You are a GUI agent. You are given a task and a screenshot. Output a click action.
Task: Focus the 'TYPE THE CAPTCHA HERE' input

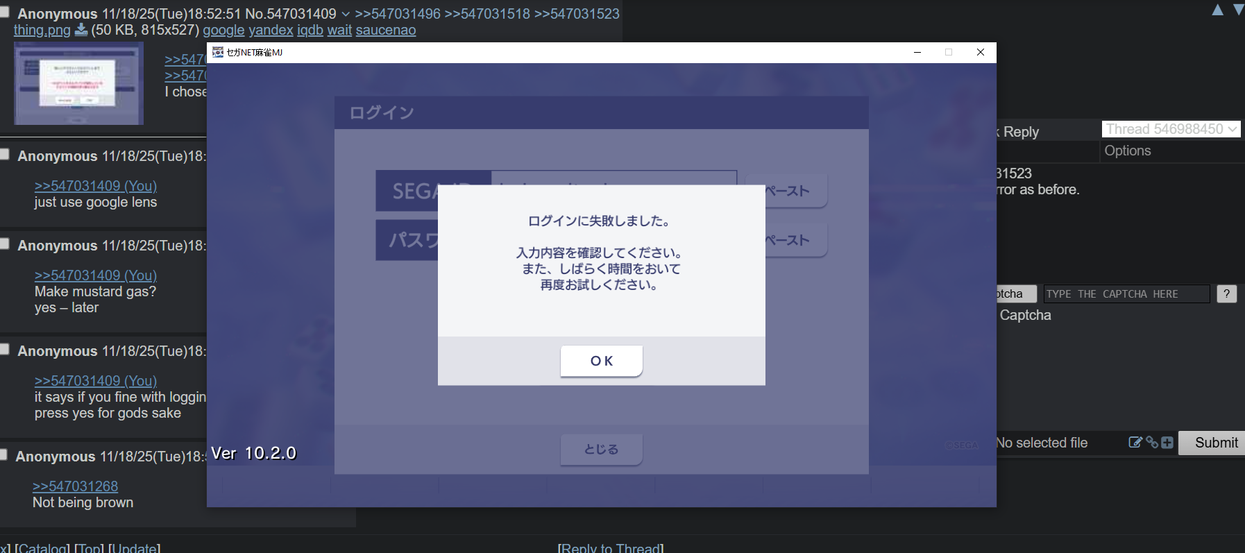(x=1127, y=293)
